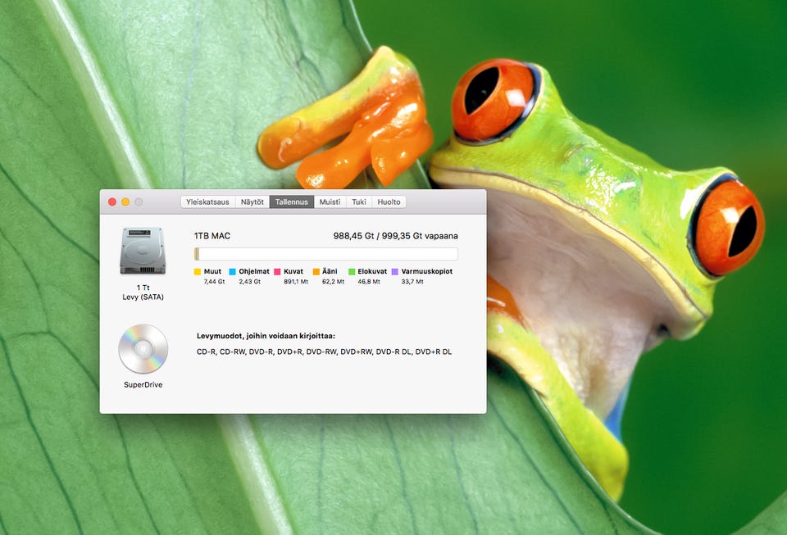The width and height of the screenshot is (787, 535).
Task: Open the Tuki tab
Action: click(359, 202)
